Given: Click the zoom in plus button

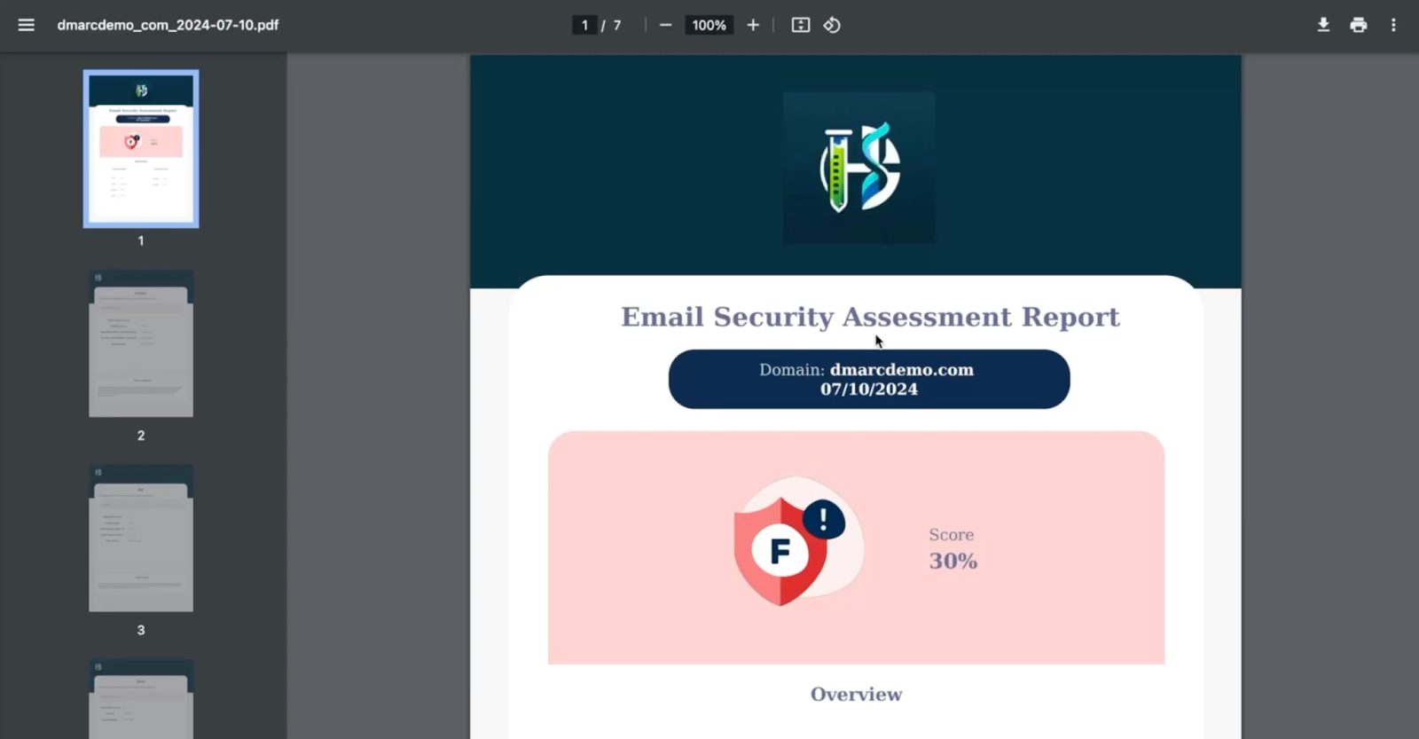Looking at the screenshot, I should pyautogui.click(x=753, y=25).
